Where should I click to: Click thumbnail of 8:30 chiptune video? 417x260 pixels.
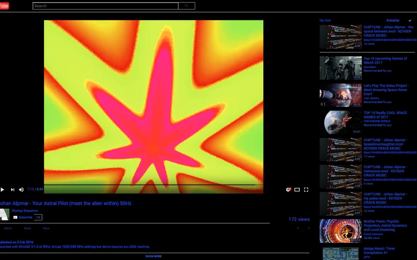(x=341, y=37)
